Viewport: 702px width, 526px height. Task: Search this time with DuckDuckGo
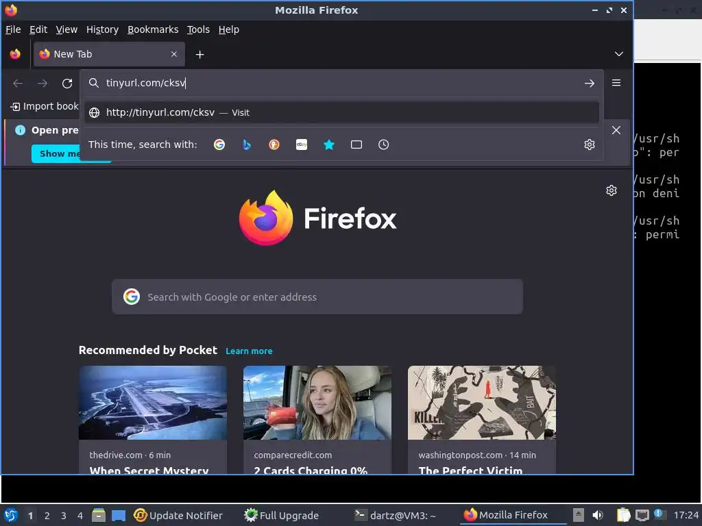point(274,145)
